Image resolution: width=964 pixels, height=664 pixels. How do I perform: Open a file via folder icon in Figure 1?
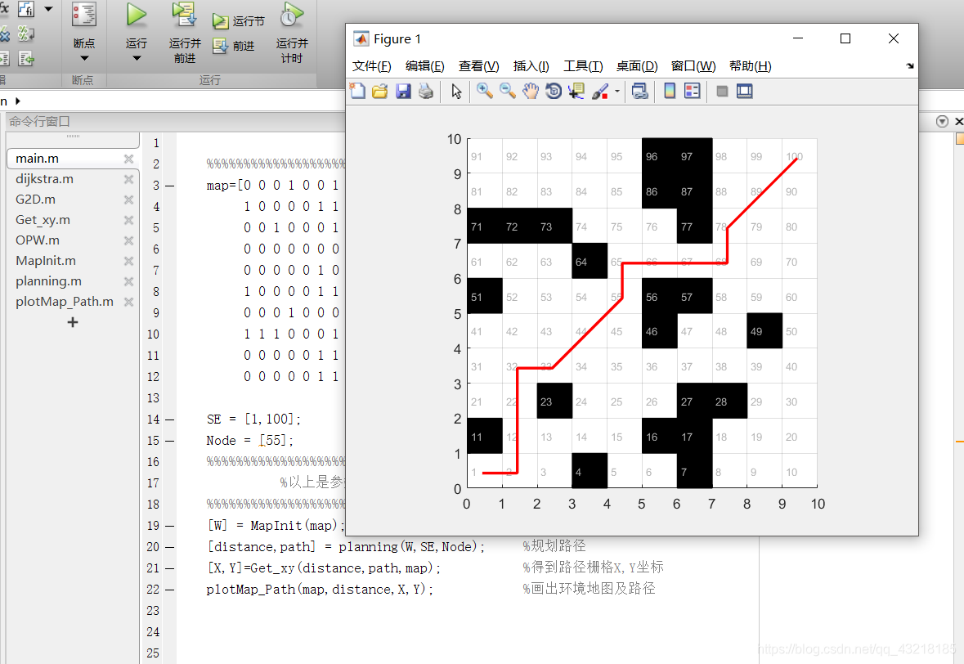pos(380,91)
